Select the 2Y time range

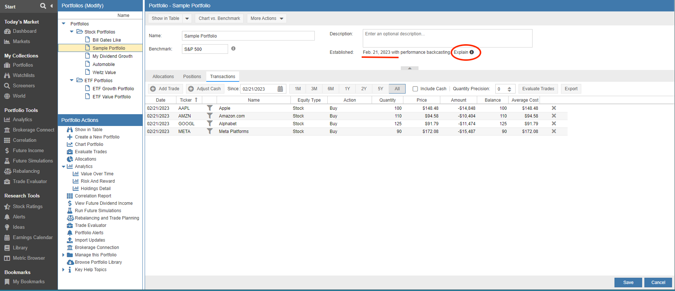[364, 89]
